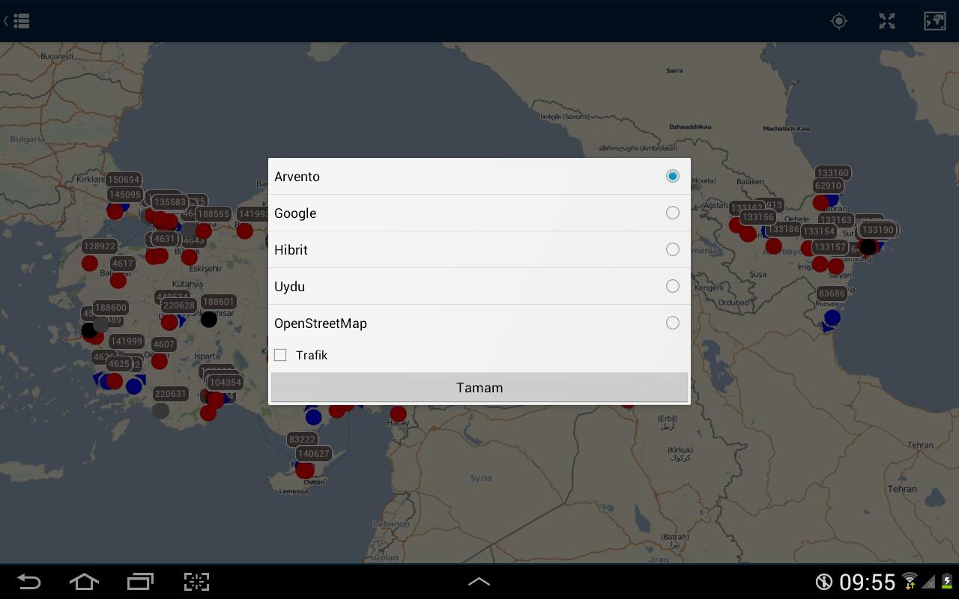Screen dimensions: 959x599
Task: Collapse the panel using the left chevron
Action: pos(6,20)
